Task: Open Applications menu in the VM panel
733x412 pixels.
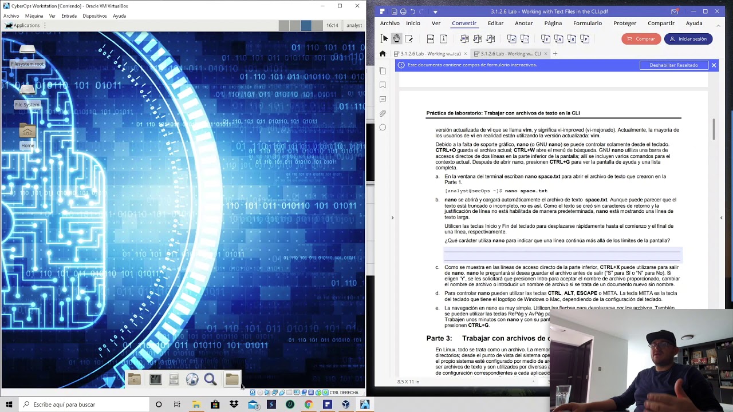Action: point(22,25)
